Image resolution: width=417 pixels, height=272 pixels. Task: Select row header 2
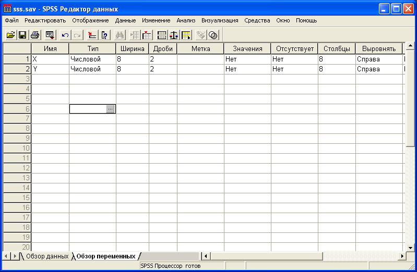(x=17, y=69)
